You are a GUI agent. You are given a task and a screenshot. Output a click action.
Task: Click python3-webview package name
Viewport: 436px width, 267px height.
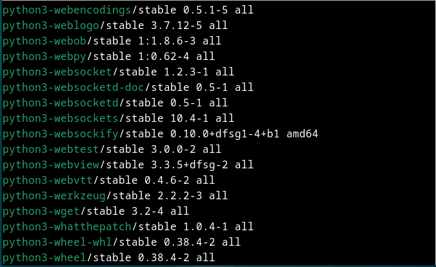click(x=51, y=165)
